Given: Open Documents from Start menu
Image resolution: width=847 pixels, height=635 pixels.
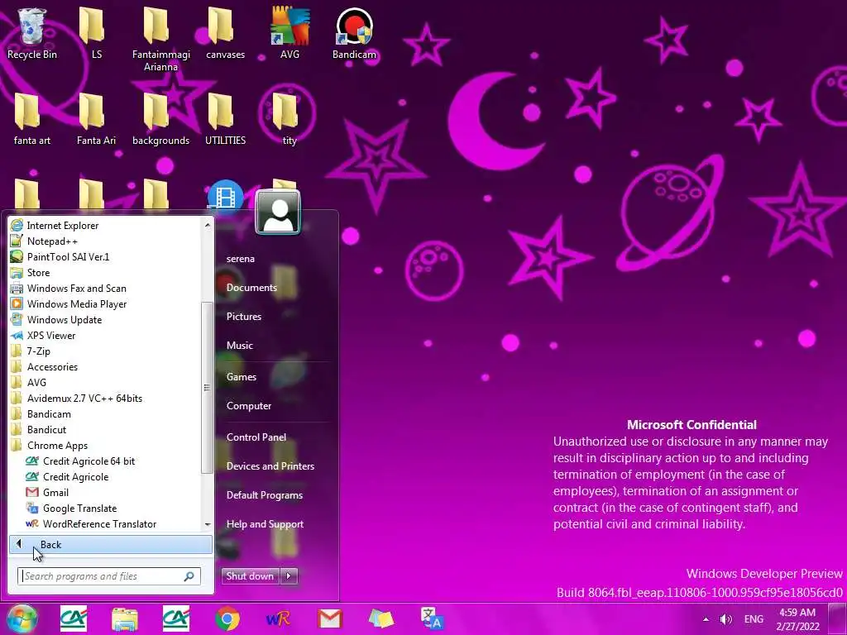Looking at the screenshot, I should tap(251, 288).
